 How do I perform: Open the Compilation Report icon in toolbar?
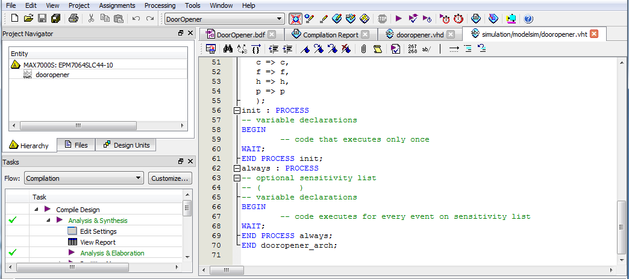[476, 19]
